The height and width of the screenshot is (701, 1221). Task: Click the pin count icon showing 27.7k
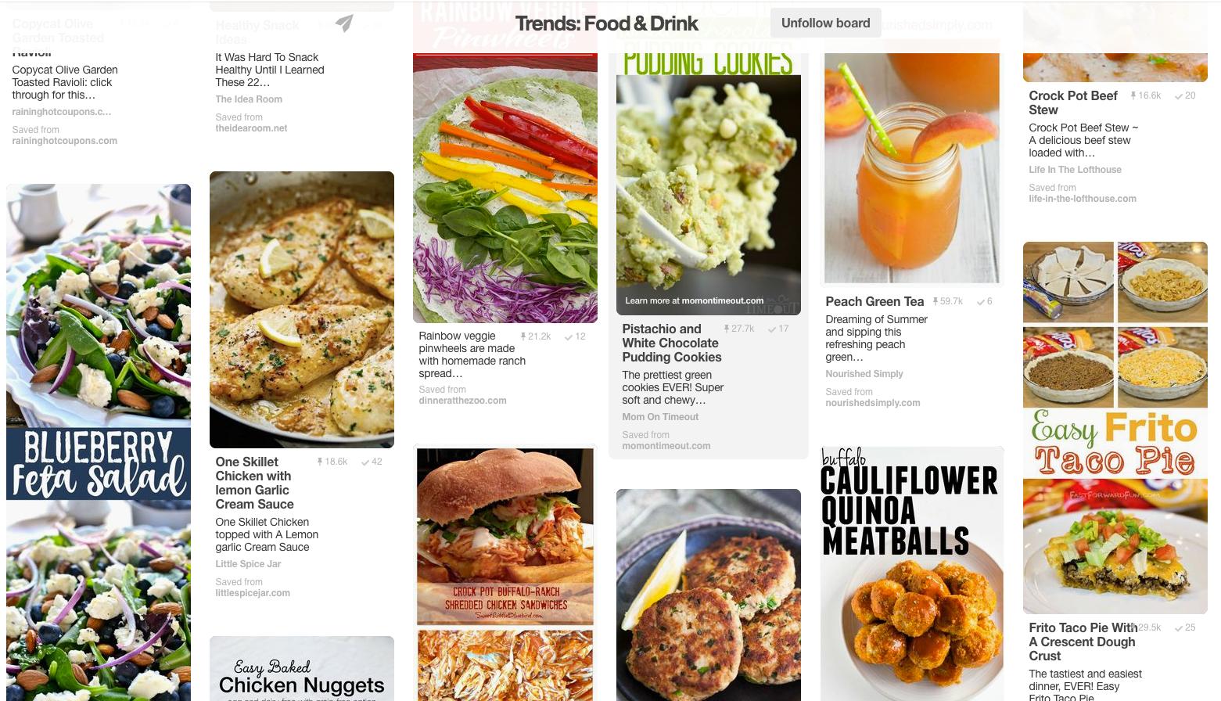[x=726, y=329]
